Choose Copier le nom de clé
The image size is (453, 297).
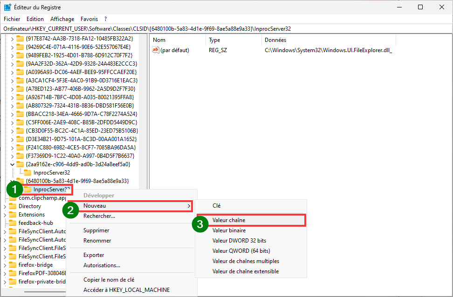(109, 280)
